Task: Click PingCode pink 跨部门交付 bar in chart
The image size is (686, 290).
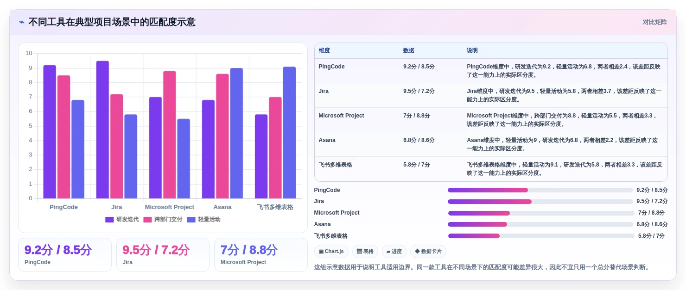Action: pos(64,137)
